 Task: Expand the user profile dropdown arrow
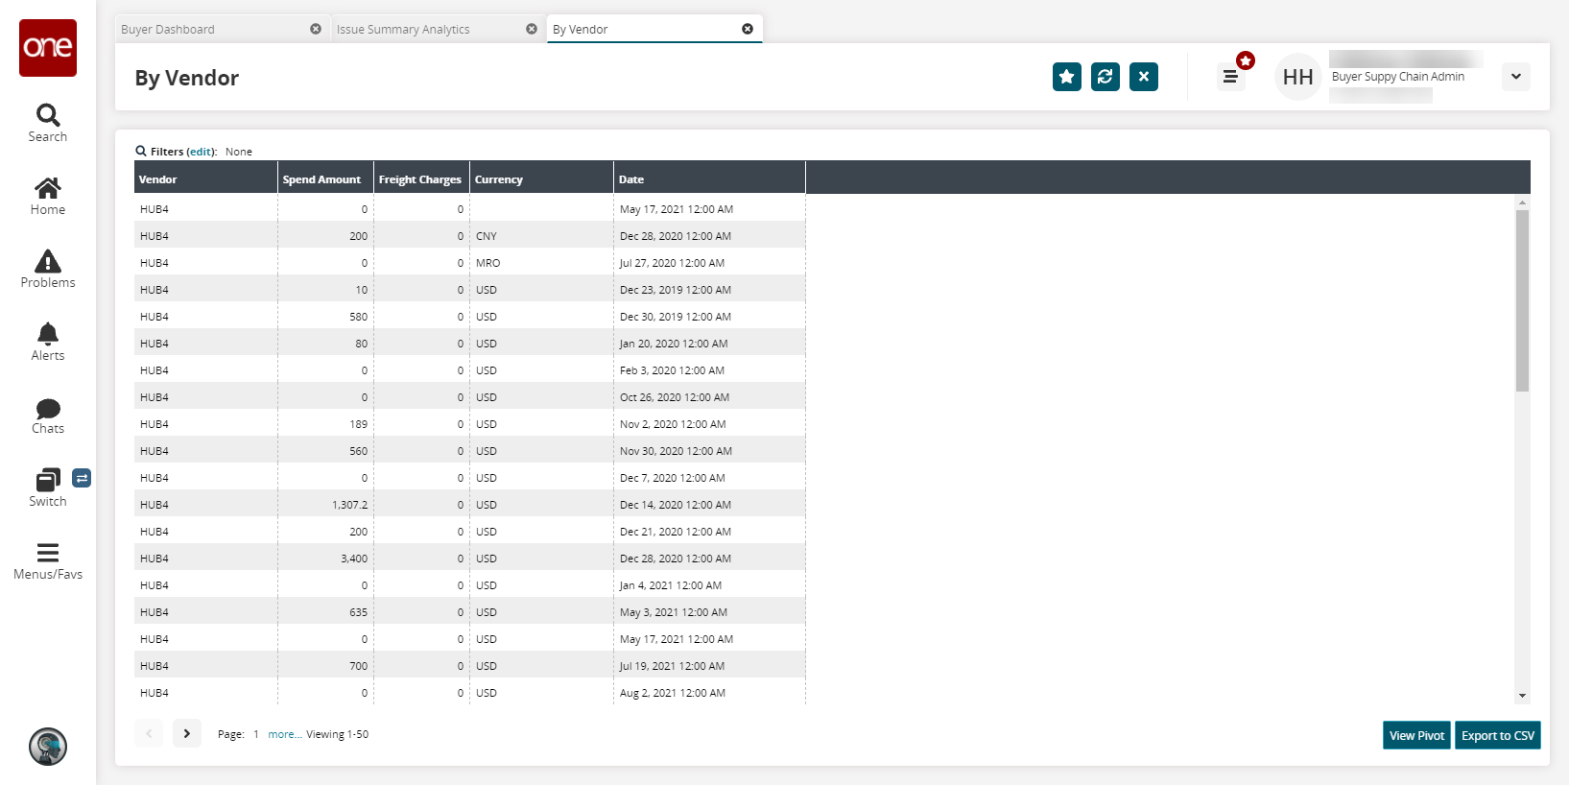point(1515,77)
